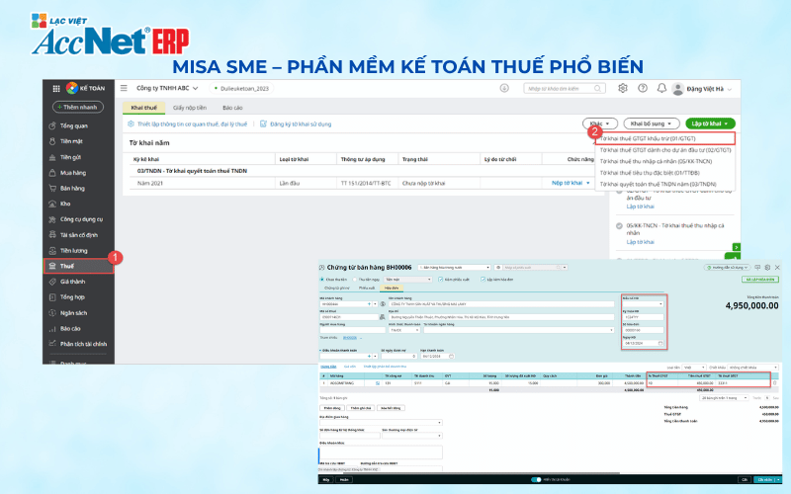Click the Thêm nhanh button

[78, 107]
